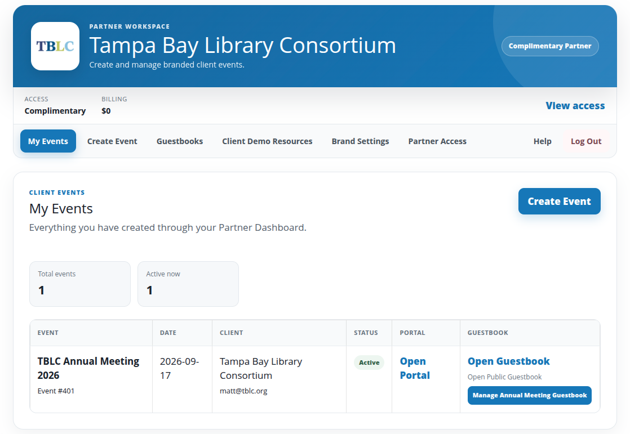Image resolution: width=630 pixels, height=434 pixels.
Task: Click the matt@tblc.org email
Action: pos(243,391)
